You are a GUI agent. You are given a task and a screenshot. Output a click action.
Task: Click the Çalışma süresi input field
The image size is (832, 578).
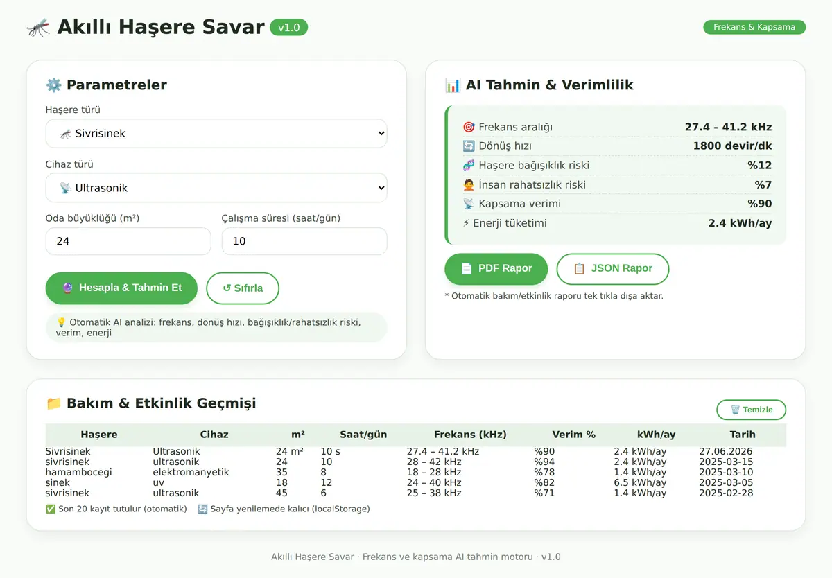click(304, 241)
